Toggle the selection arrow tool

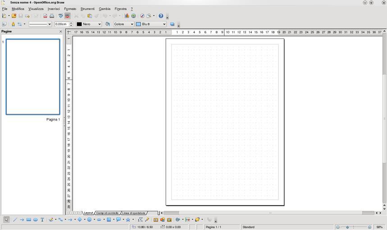(6, 220)
